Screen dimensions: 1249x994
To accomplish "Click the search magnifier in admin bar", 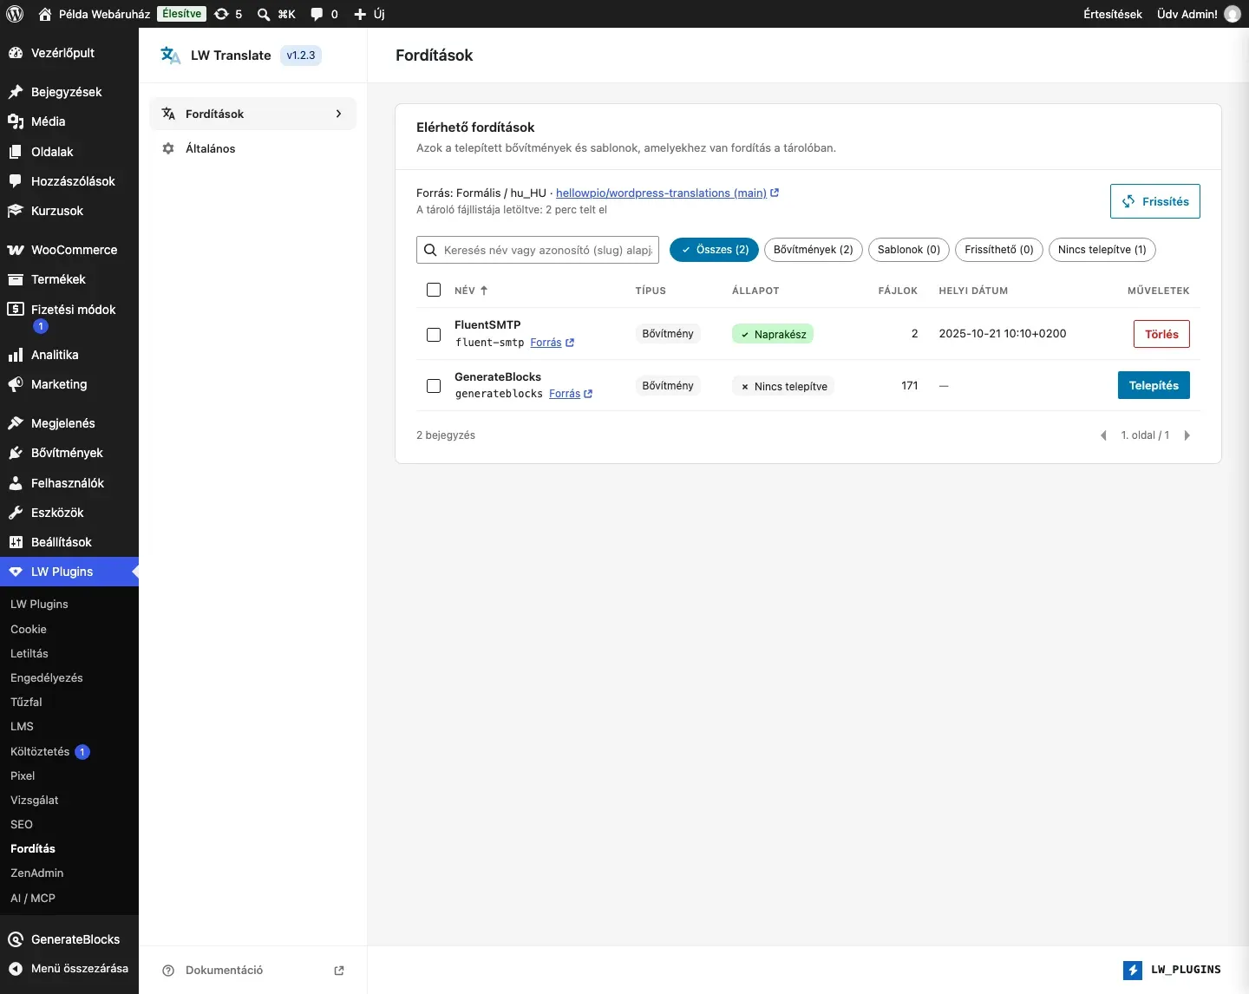I will (x=264, y=14).
